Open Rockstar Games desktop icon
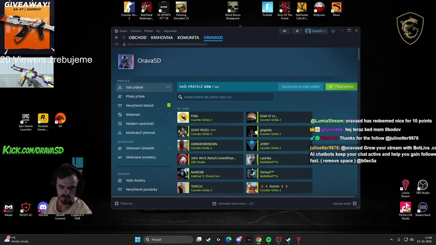 click(x=43, y=122)
